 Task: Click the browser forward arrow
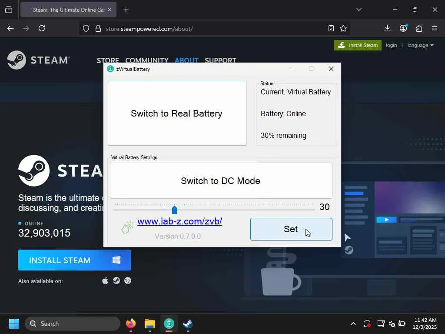tap(26, 28)
